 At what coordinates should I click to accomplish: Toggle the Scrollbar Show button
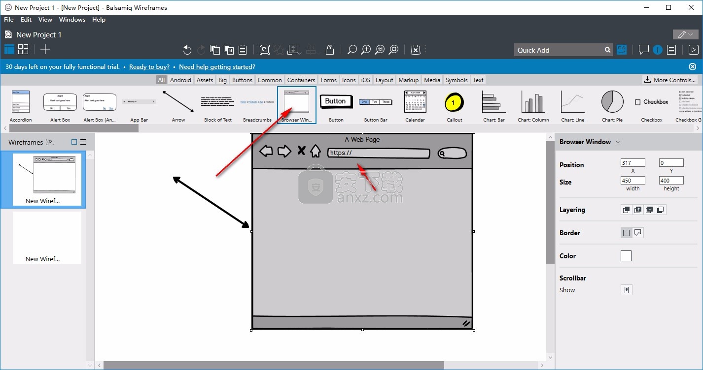coord(626,290)
